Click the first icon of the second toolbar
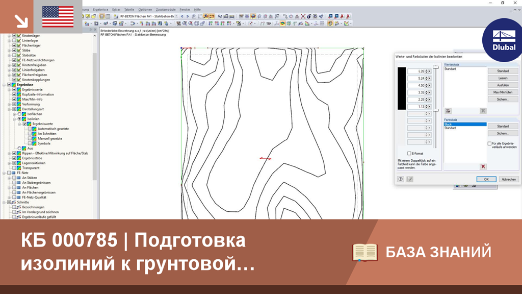 coord(87,23)
